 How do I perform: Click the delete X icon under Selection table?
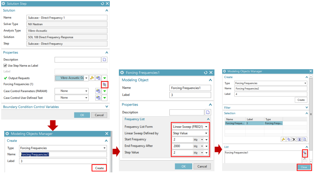pyautogui.click(x=294, y=140)
